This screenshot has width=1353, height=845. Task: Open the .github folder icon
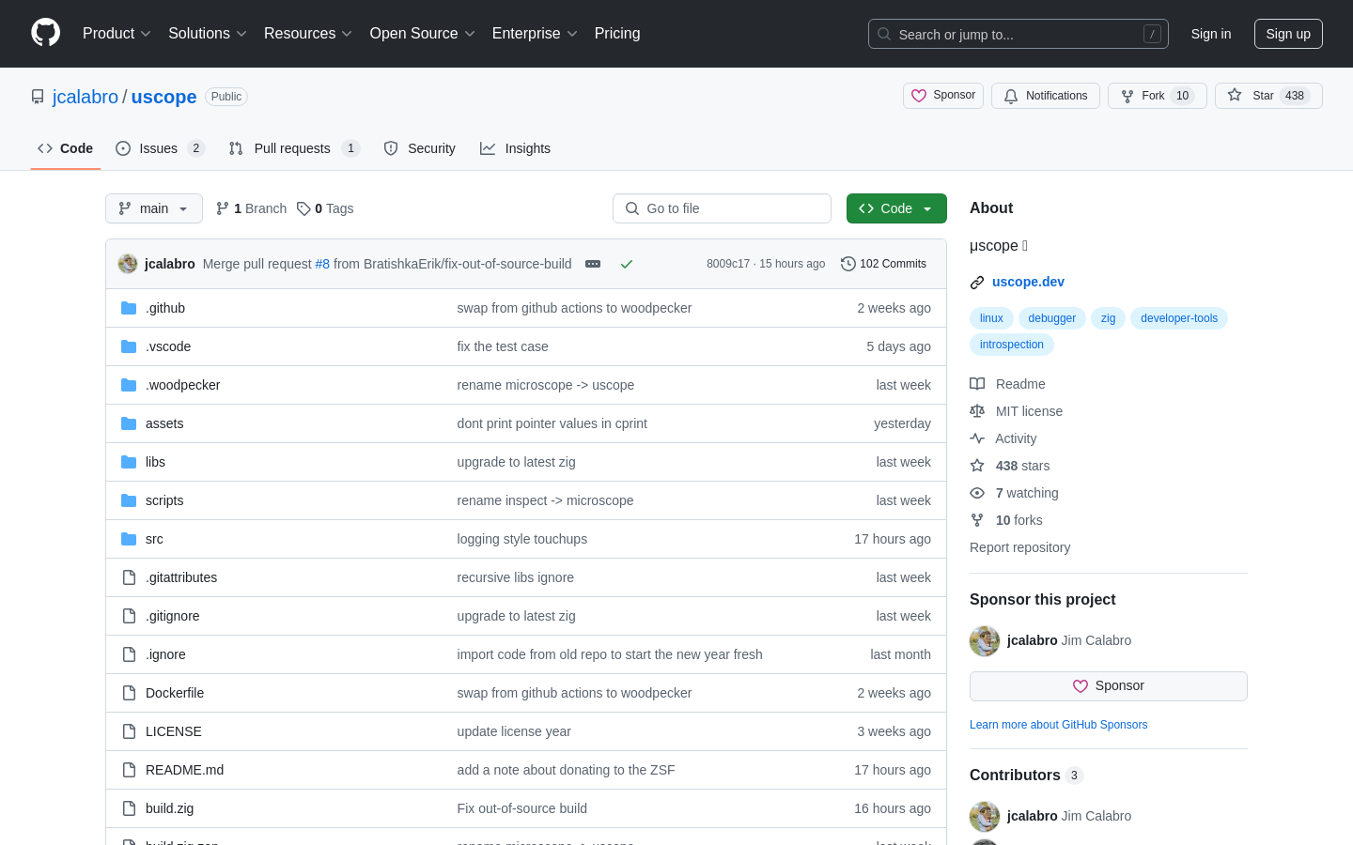[129, 308]
